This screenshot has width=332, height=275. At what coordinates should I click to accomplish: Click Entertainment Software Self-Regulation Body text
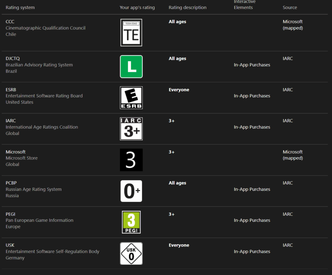(53, 251)
